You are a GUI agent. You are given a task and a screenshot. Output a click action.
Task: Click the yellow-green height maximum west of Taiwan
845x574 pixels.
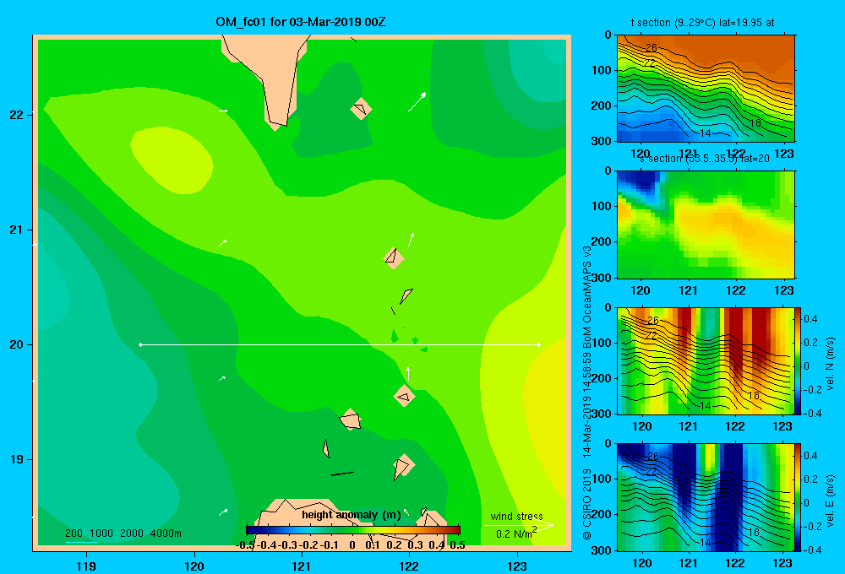click(172, 160)
